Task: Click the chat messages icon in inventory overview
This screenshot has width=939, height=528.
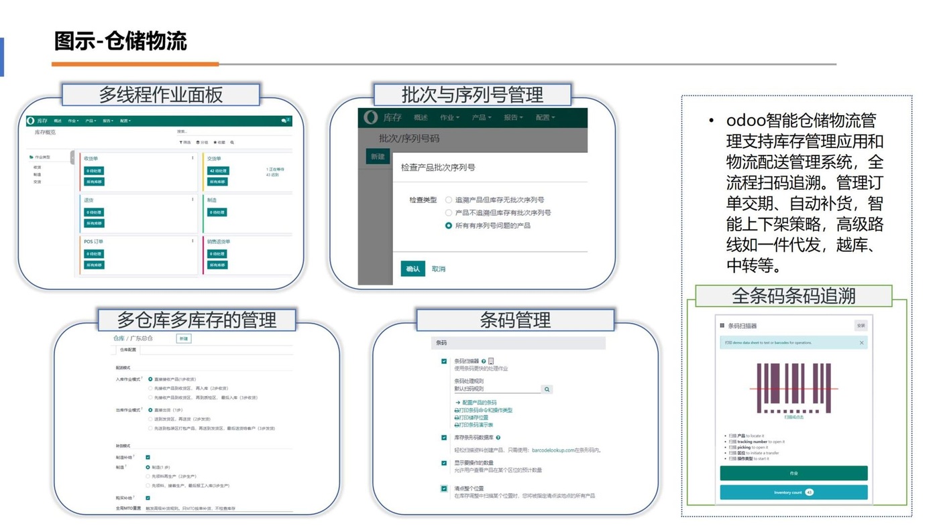Action: pos(285,121)
